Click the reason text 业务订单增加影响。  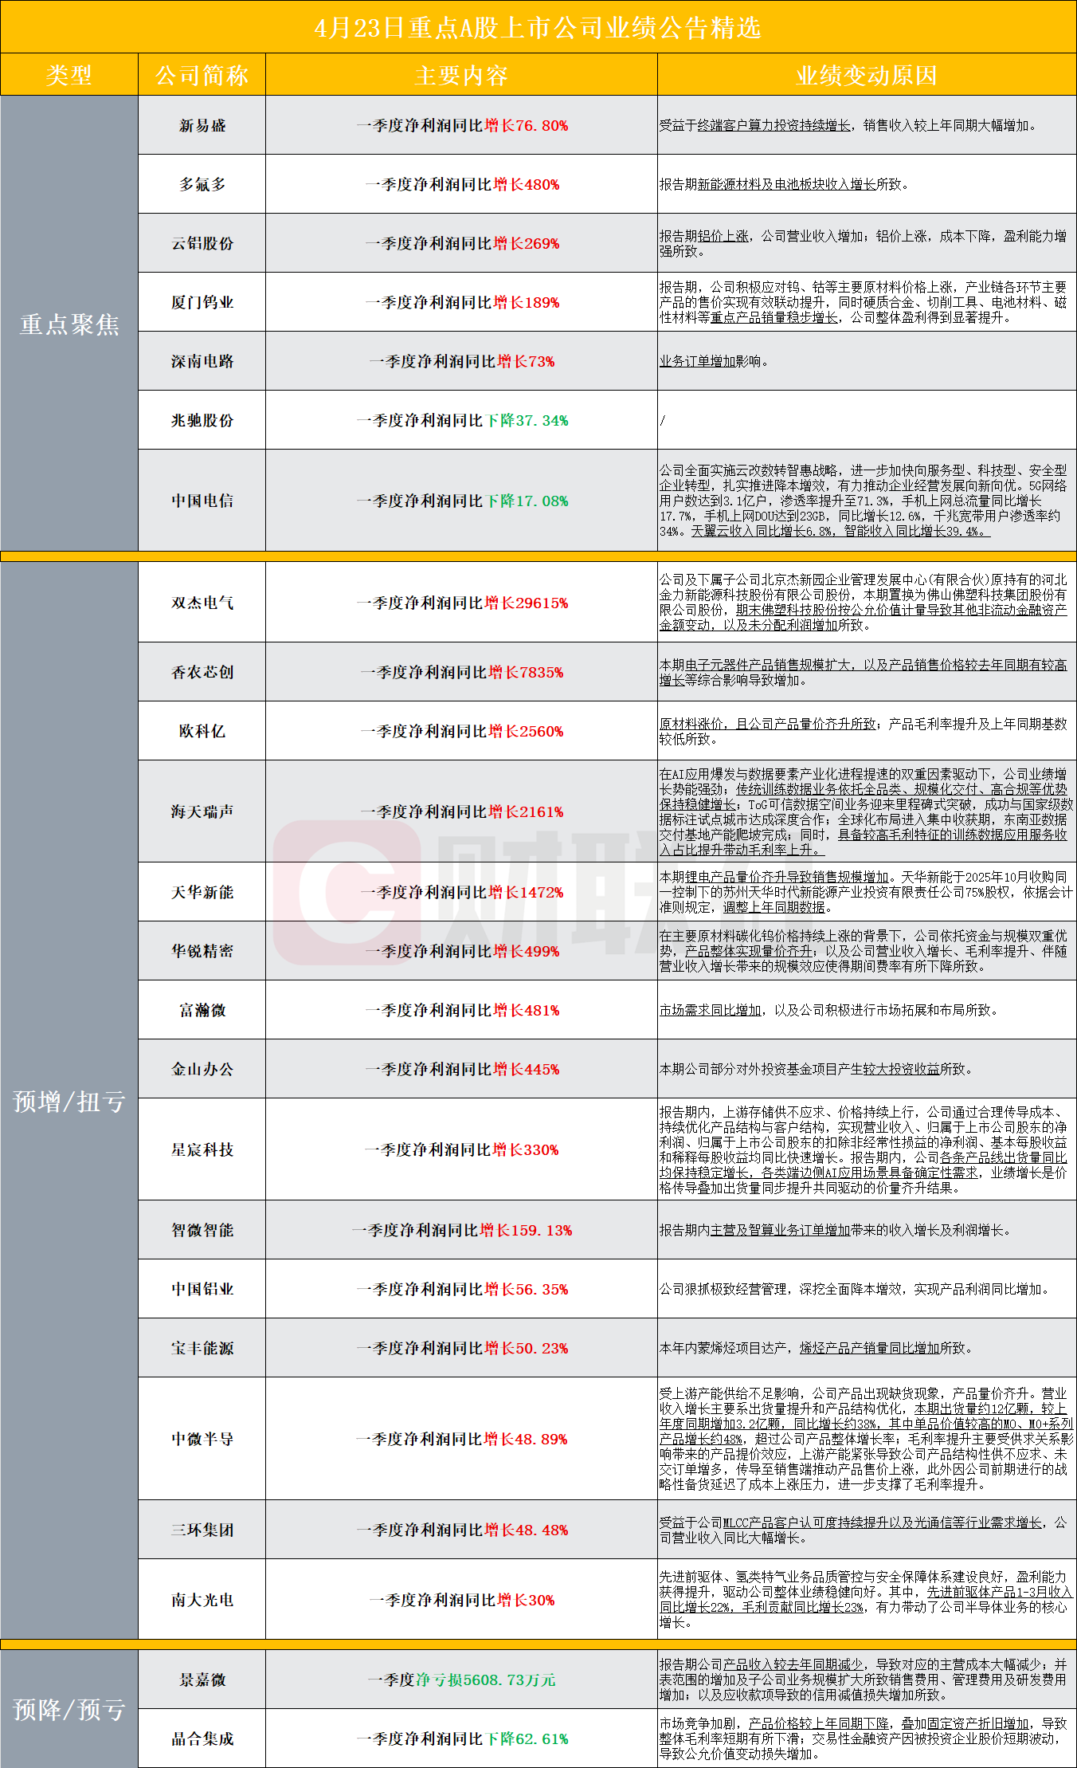tap(715, 361)
